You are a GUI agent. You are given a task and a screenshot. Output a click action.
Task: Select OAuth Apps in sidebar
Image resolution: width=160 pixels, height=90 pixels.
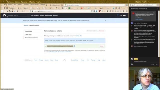pos(33,34)
